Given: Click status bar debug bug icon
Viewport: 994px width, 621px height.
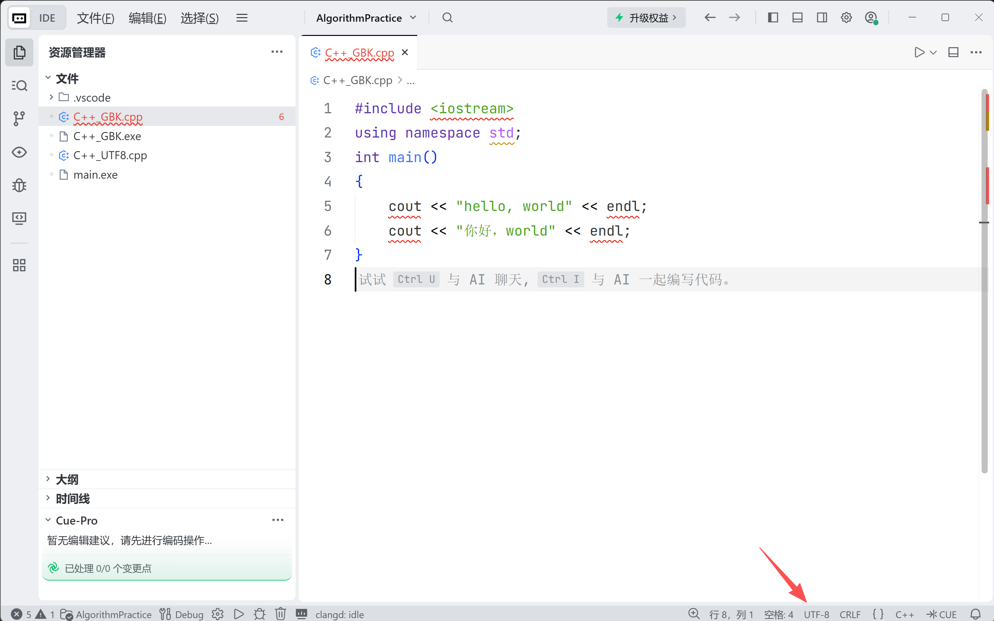Looking at the screenshot, I should tap(260, 615).
